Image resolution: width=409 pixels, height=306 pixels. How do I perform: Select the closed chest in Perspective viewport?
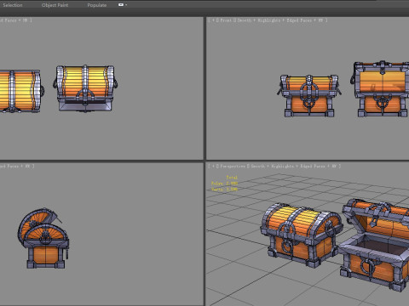[x=302, y=235]
